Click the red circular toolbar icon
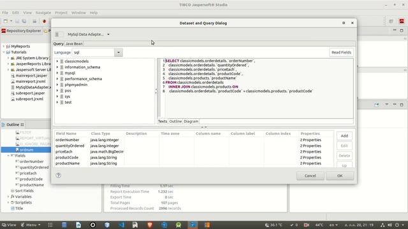 pos(44,21)
